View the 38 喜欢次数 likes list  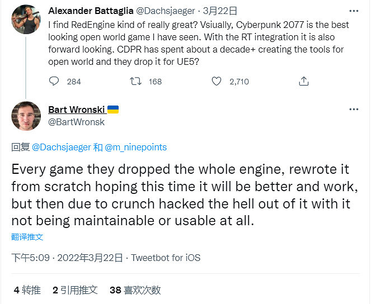click(x=135, y=290)
